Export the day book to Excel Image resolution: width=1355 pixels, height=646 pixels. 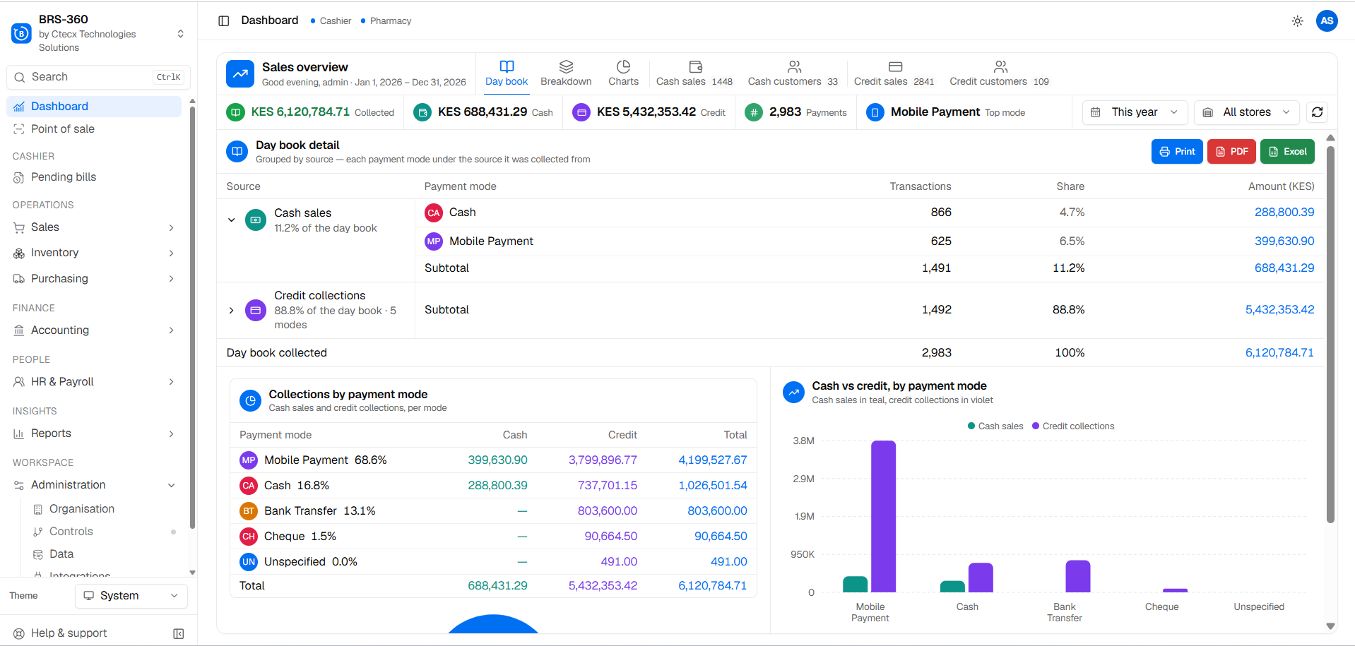tap(1287, 152)
